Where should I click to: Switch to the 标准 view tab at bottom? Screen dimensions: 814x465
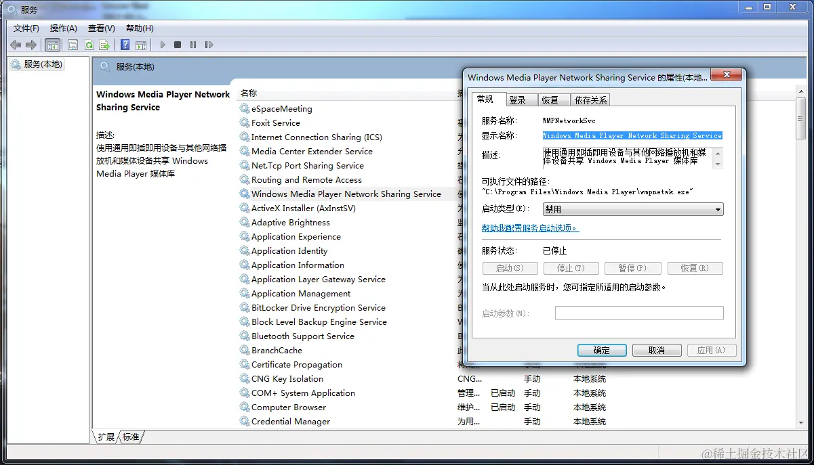131,437
